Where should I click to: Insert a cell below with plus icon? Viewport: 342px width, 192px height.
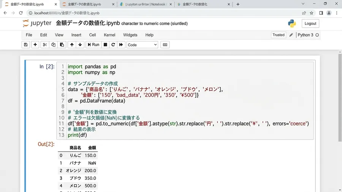point(35,45)
